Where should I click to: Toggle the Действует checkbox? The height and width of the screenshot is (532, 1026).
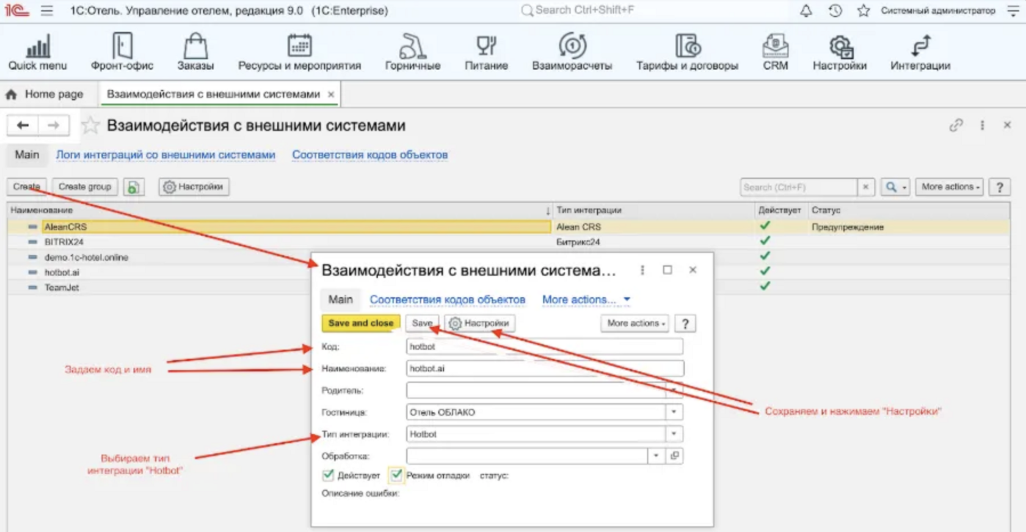(x=328, y=475)
